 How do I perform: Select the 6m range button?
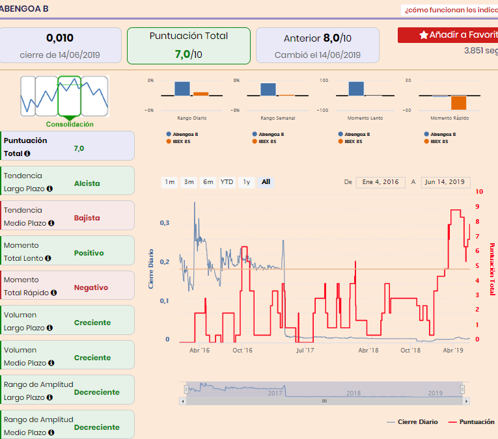click(x=208, y=182)
